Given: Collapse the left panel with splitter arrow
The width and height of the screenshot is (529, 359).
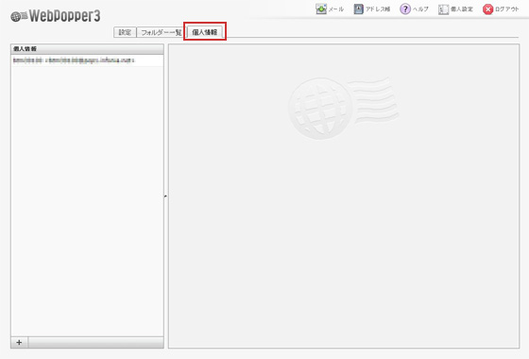Looking at the screenshot, I should [165, 197].
